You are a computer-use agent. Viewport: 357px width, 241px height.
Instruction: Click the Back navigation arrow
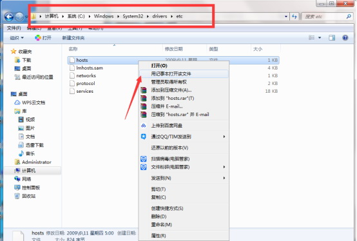point(9,17)
